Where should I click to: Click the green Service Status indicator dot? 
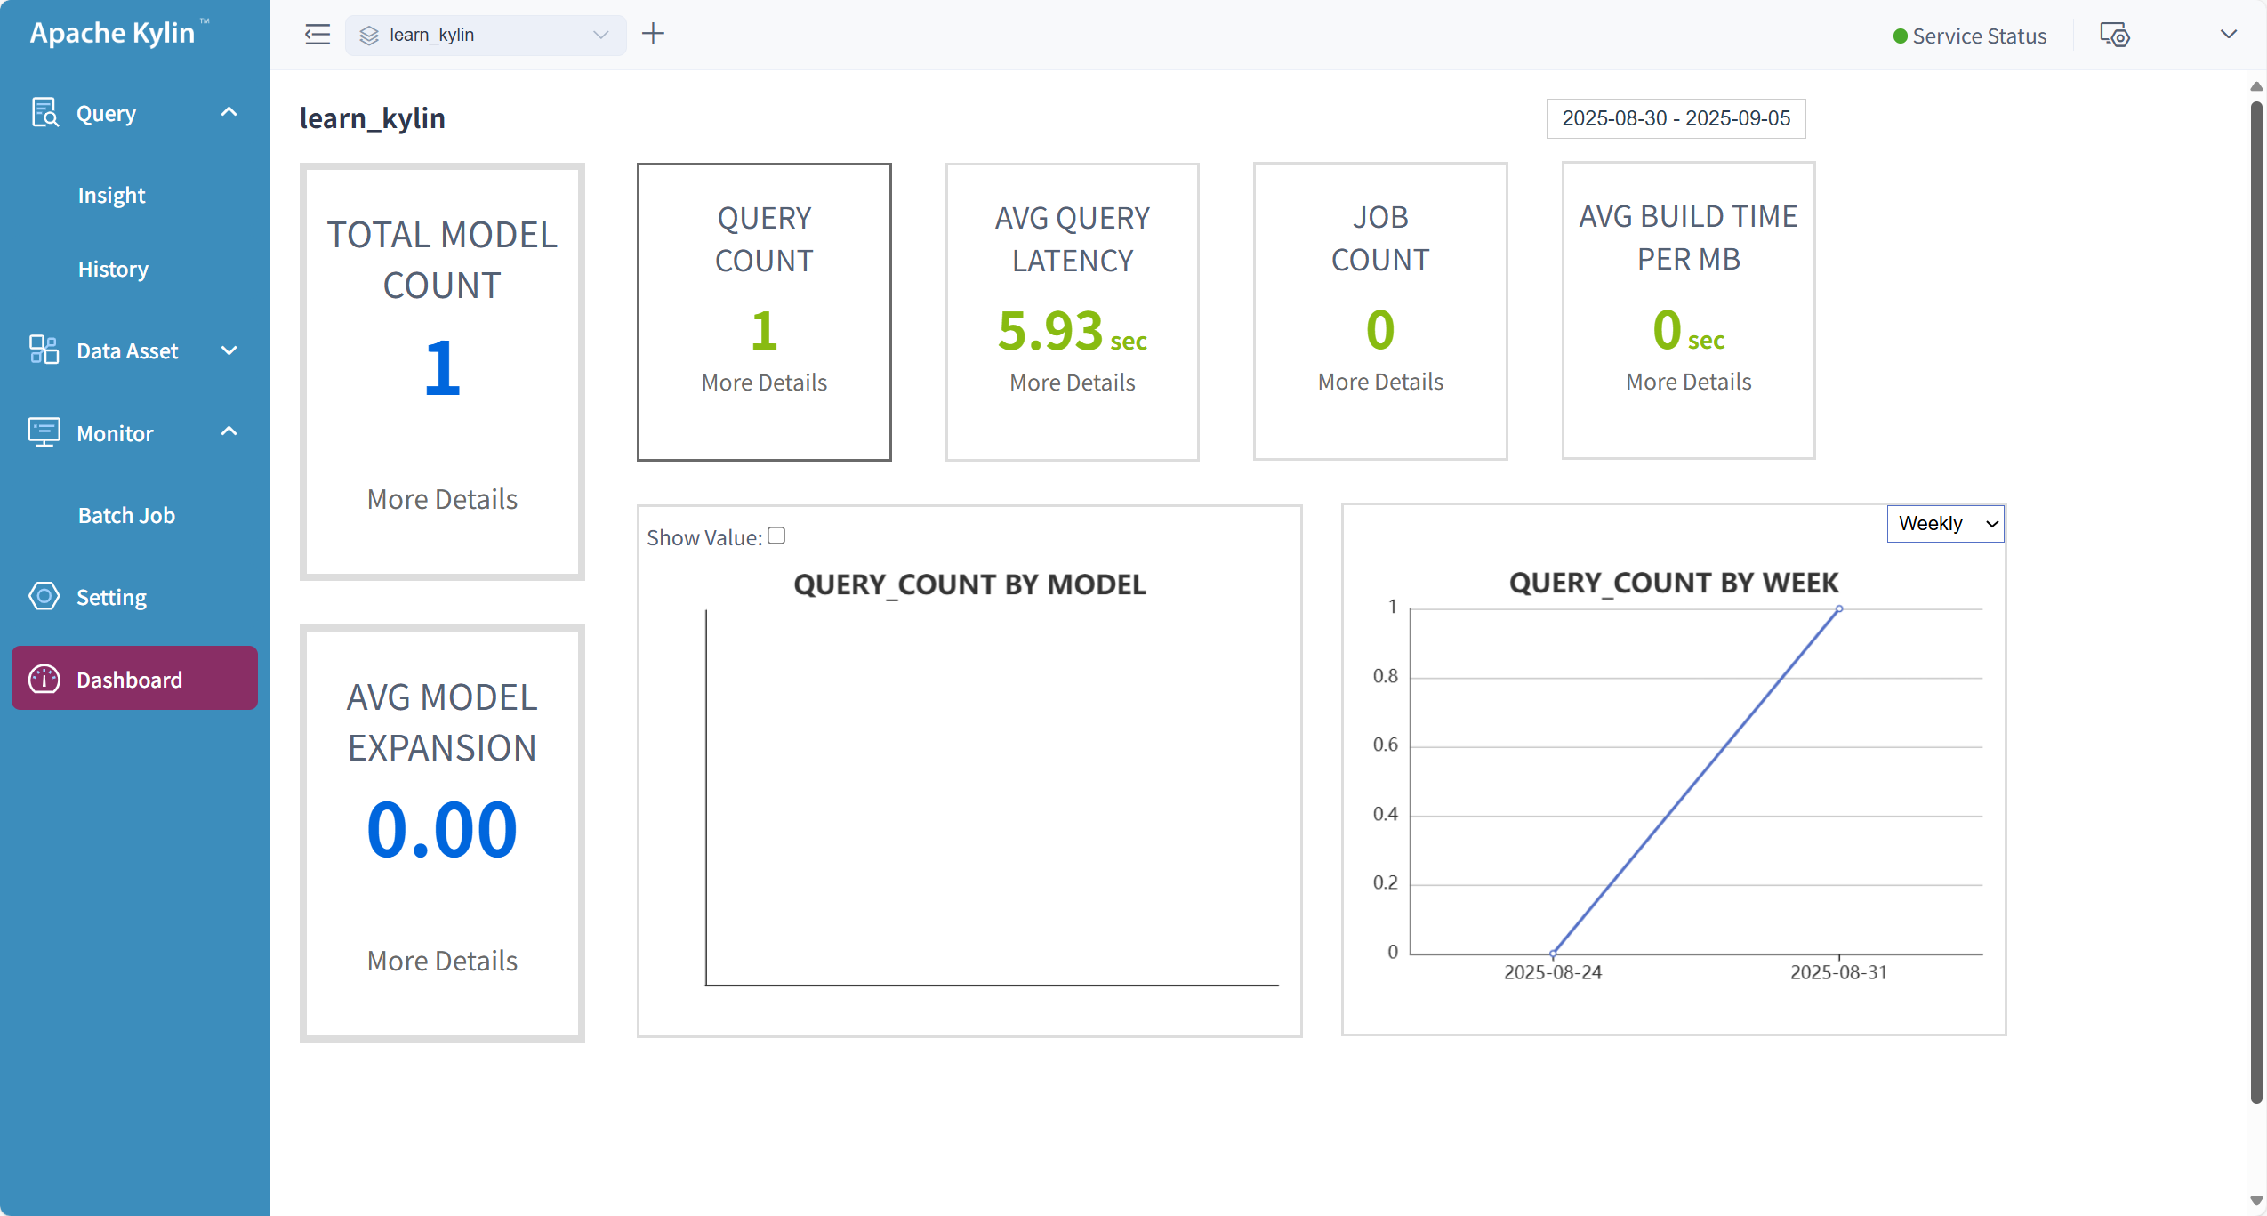(1900, 36)
